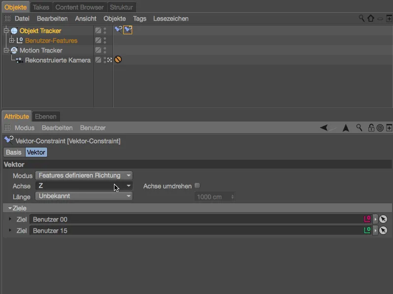Open the Achse dropdown showing Z
Image resolution: width=393 pixels, height=294 pixels.
coord(84,186)
